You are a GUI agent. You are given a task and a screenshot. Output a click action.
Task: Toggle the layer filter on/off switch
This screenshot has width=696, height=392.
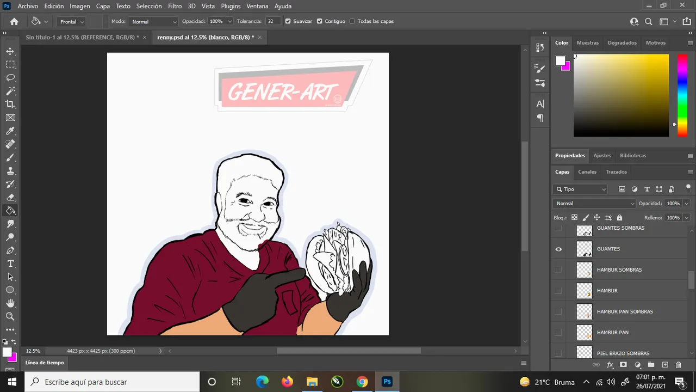point(688,188)
